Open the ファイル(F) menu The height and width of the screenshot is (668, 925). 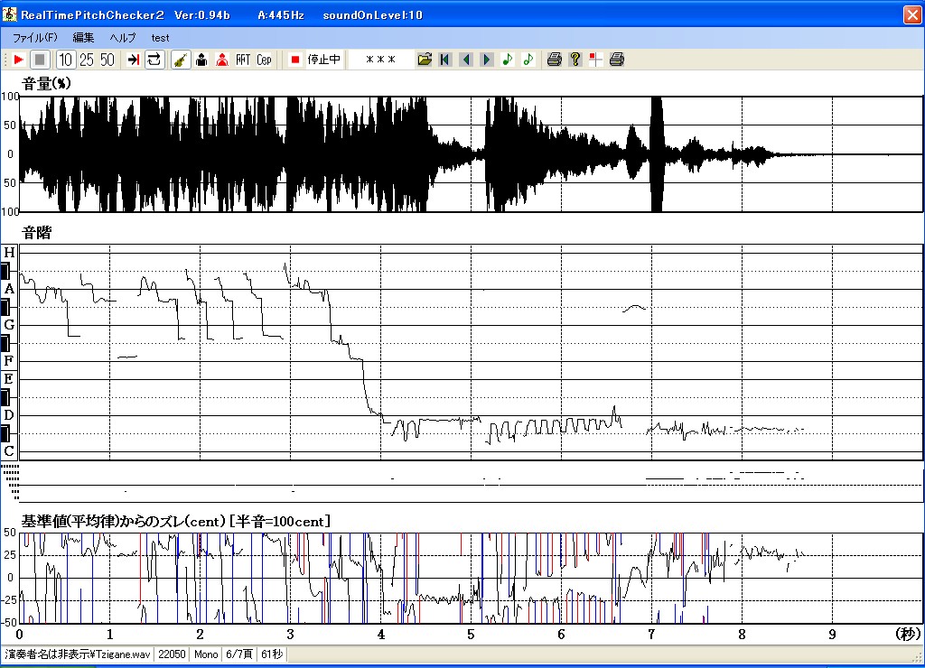click(x=35, y=38)
